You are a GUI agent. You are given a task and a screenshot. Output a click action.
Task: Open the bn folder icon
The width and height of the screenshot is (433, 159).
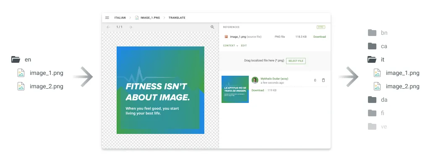pos(372,33)
